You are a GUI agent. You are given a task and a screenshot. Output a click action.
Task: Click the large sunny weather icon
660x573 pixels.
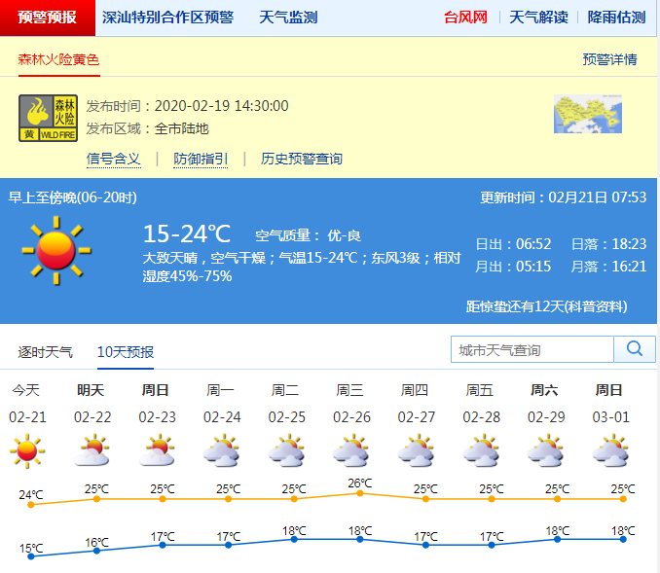55,250
